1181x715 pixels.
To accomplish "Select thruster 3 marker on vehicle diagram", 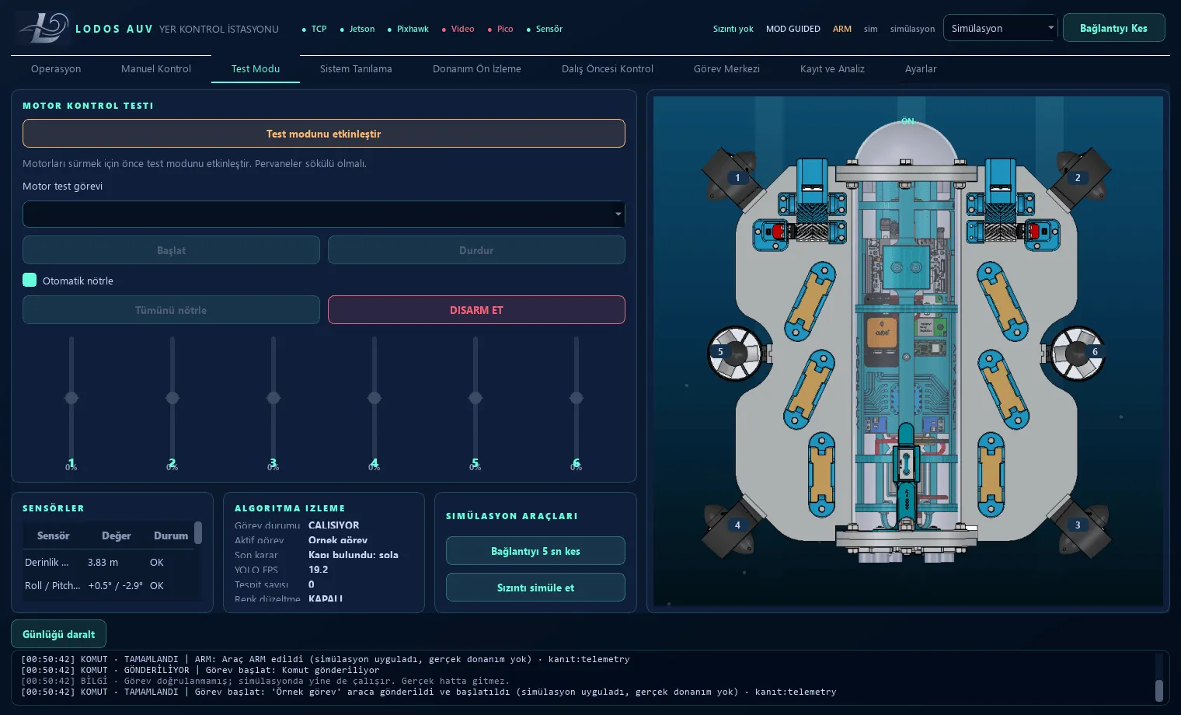I will tap(1078, 525).
